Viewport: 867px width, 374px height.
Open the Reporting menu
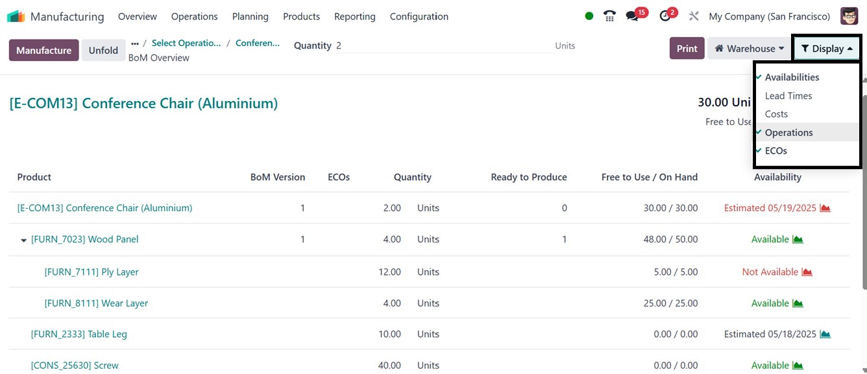point(354,16)
